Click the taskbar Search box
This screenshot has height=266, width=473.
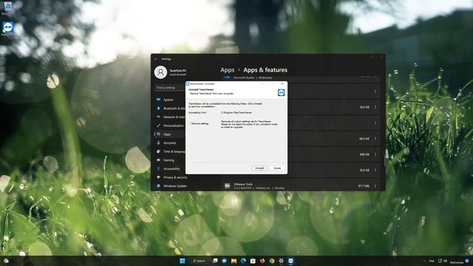coord(199,261)
